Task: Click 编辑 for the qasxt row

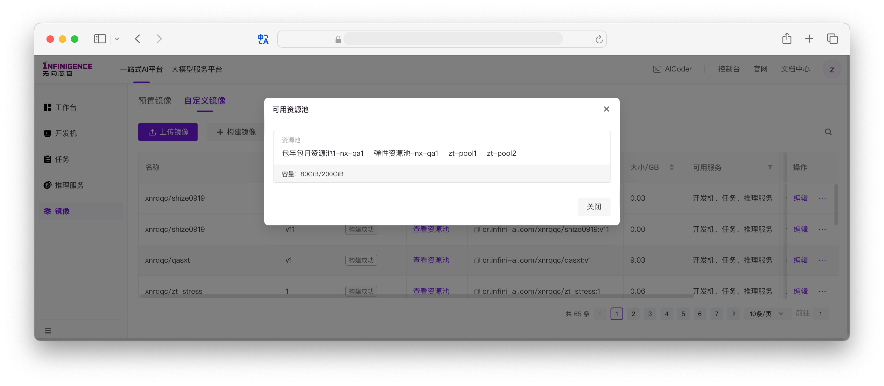Action: (800, 260)
